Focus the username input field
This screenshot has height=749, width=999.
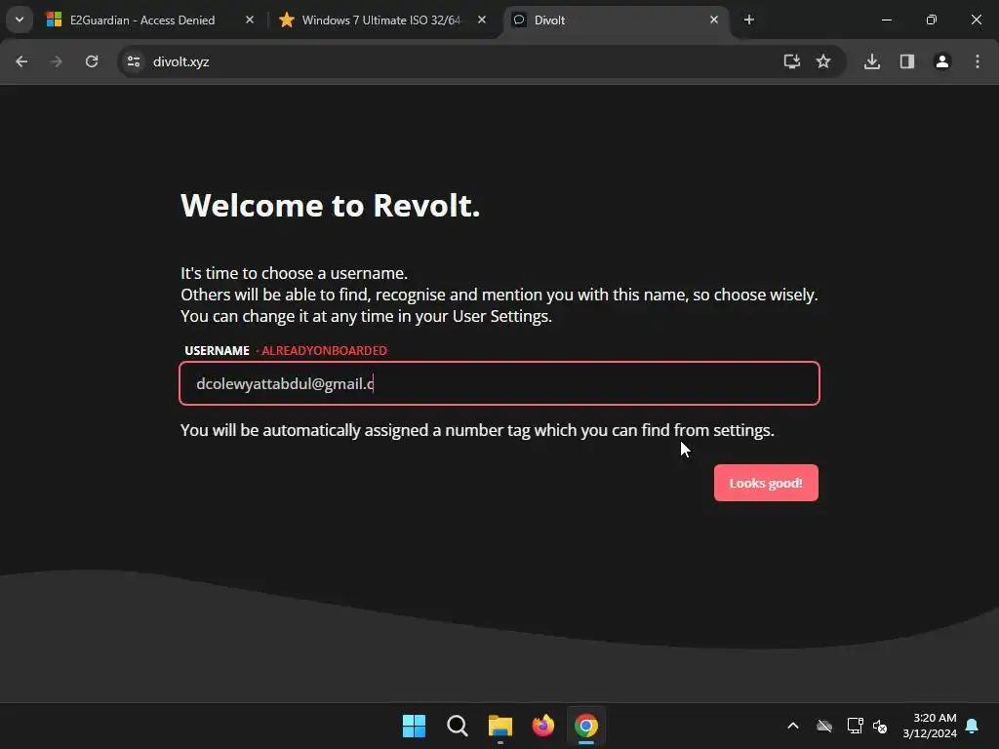pyautogui.click(x=499, y=383)
